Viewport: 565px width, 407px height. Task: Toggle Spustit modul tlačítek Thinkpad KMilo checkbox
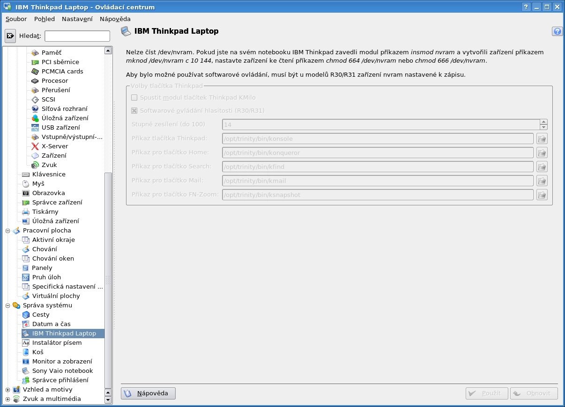tap(134, 98)
